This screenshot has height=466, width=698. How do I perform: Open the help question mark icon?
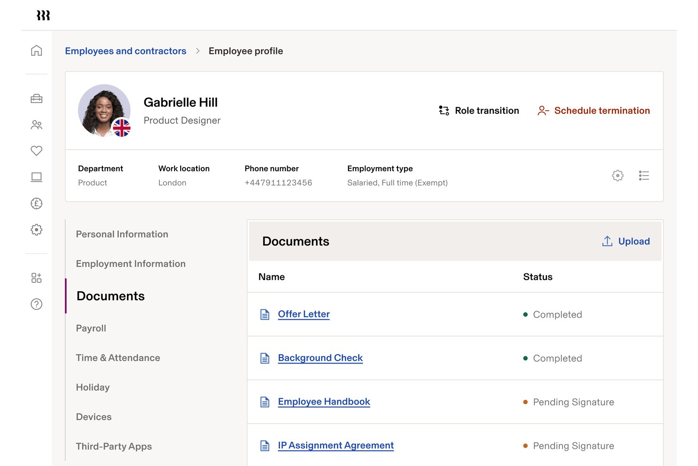tap(36, 304)
